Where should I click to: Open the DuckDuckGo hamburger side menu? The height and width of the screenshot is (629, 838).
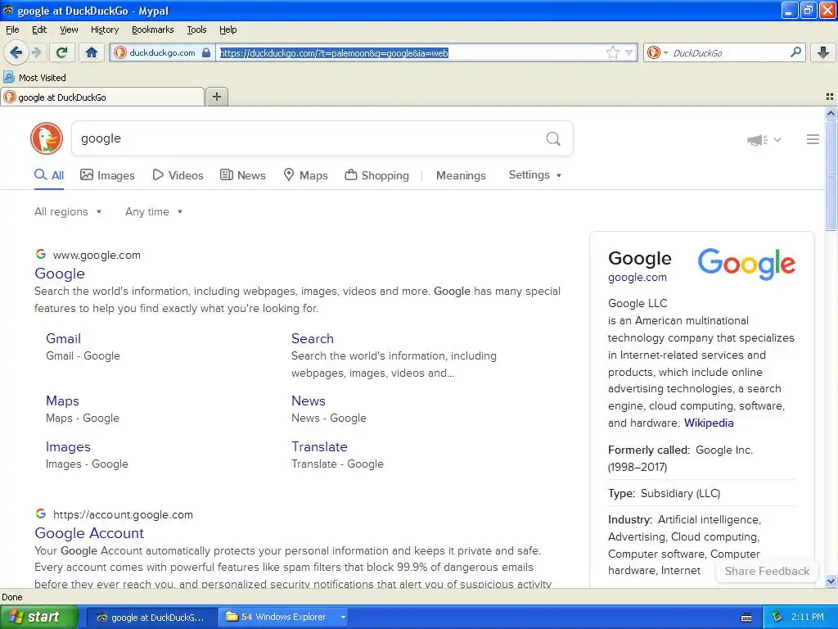[813, 139]
